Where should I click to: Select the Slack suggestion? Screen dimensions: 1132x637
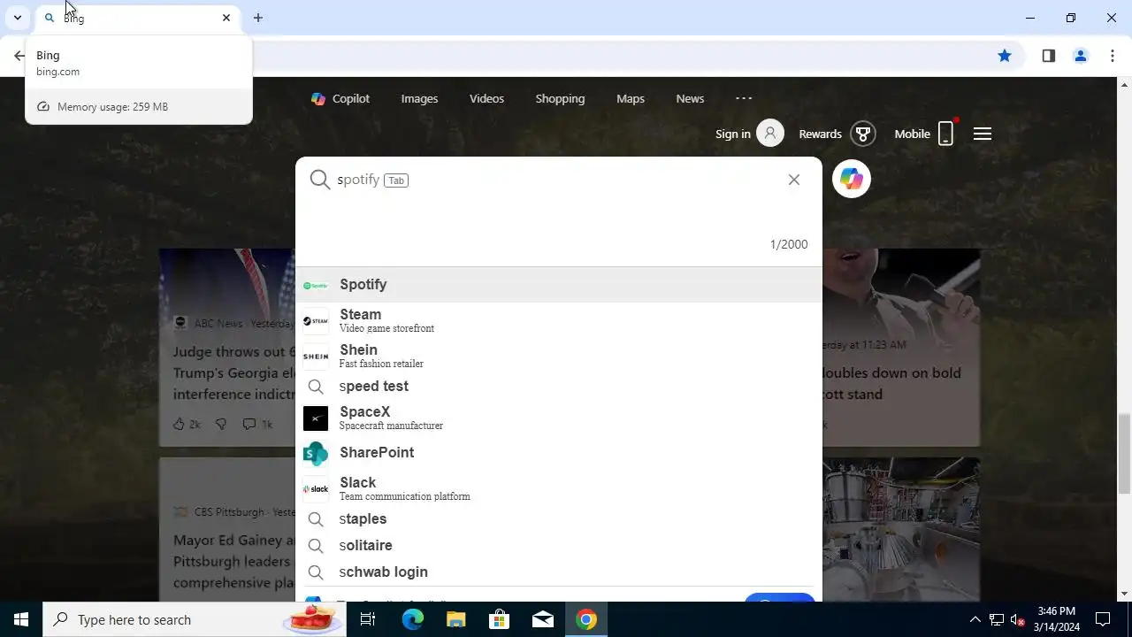[559, 488]
